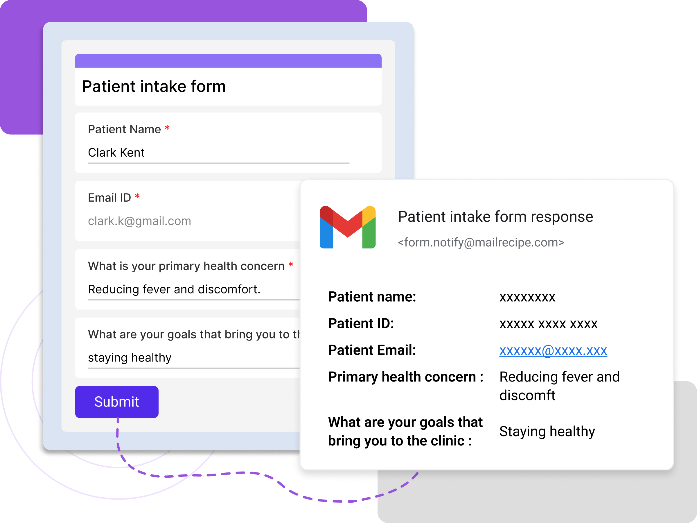
Task: Select the masked Patient ID value
Action: (548, 324)
